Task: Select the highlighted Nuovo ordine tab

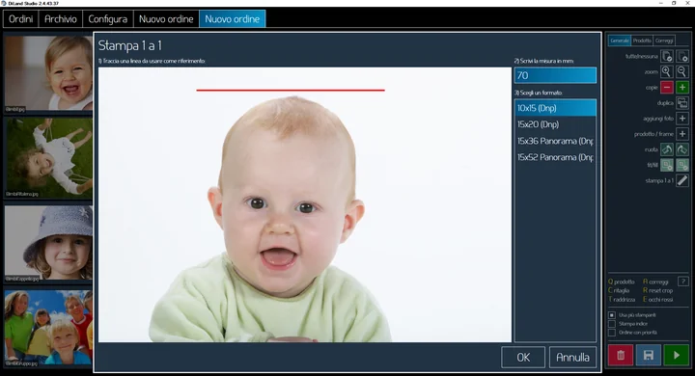Action: pyautogui.click(x=233, y=19)
